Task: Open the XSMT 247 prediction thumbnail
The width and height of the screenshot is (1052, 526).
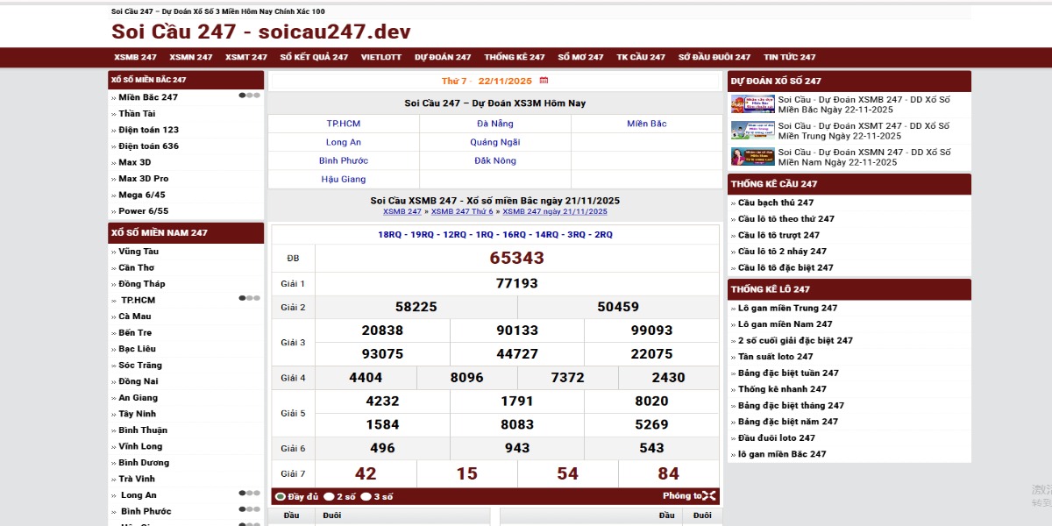Action: (752, 131)
